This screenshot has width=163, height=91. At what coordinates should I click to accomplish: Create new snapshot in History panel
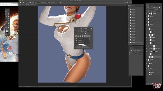pyautogui.click(x=139, y=44)
